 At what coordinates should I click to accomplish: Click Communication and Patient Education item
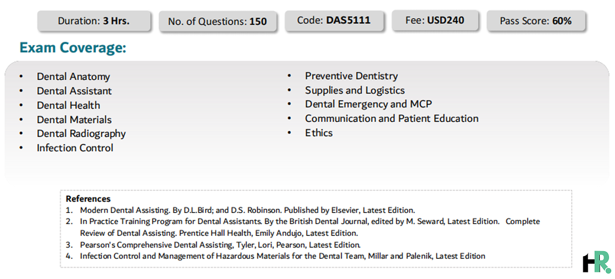[392, 118]
